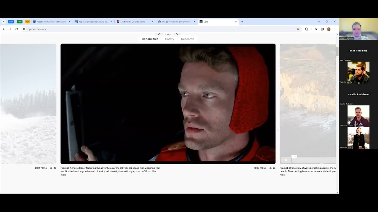Show the previous video in the carousel
Image resolution: width=378 pixels, height=212 pixels.
[159, 34]
